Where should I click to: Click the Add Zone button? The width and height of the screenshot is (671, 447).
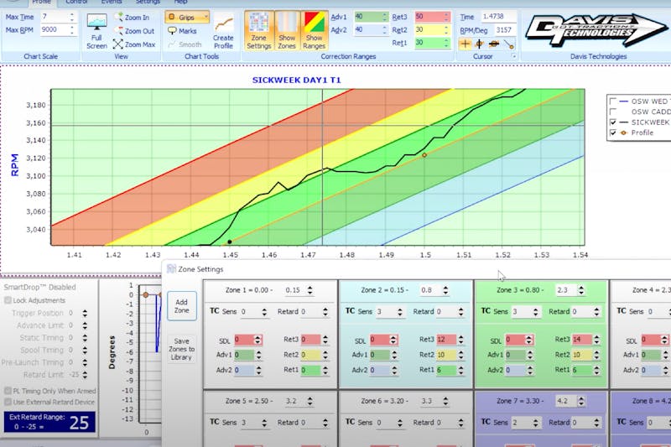(x=181, y=305)
